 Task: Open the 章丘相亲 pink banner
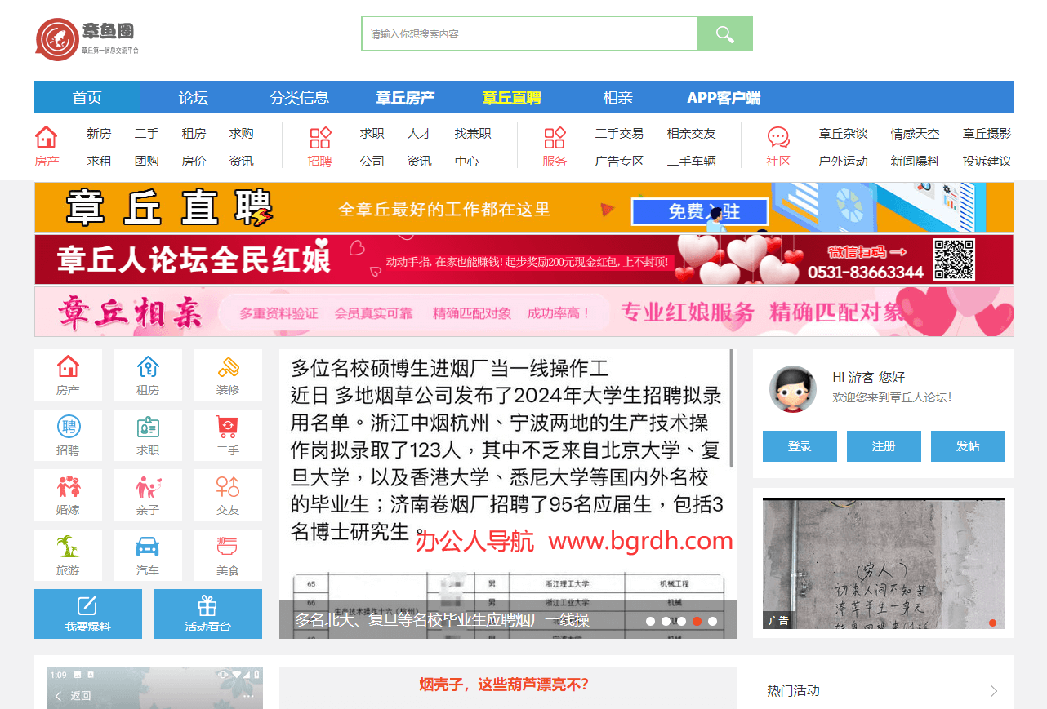pyautogui.click(x=524, y=312)
